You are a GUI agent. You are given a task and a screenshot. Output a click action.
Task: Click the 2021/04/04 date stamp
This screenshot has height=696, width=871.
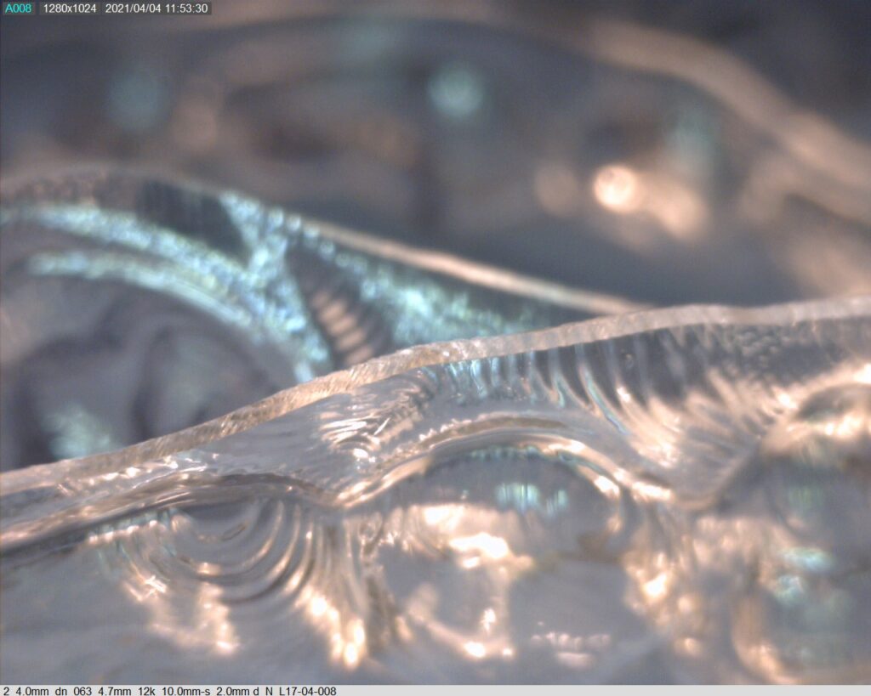[x=133, y=8]
